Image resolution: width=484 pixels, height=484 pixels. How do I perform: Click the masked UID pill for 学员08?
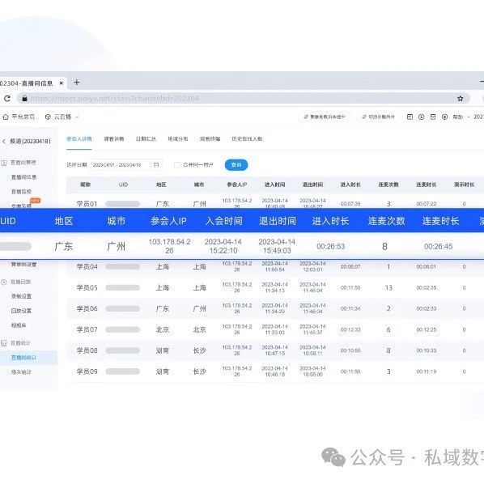122,350
